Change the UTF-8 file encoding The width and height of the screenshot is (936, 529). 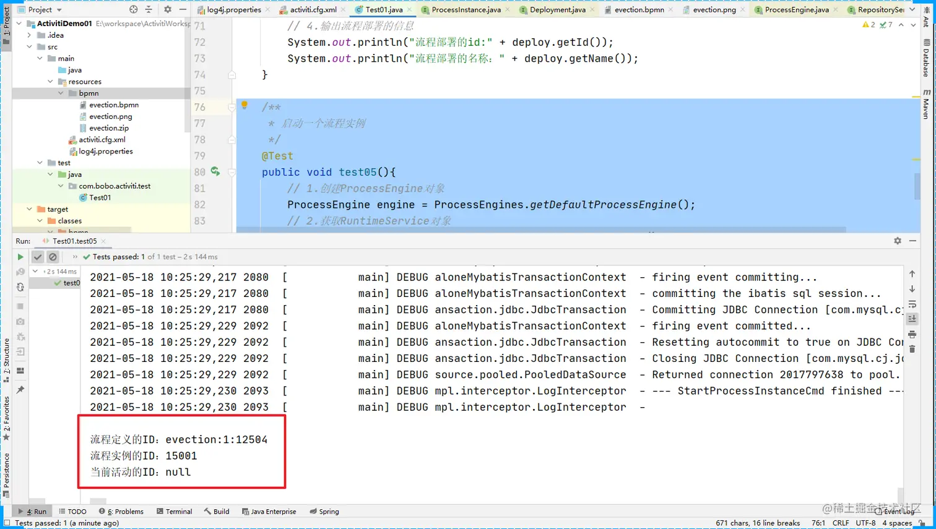[x=865, y=523]
